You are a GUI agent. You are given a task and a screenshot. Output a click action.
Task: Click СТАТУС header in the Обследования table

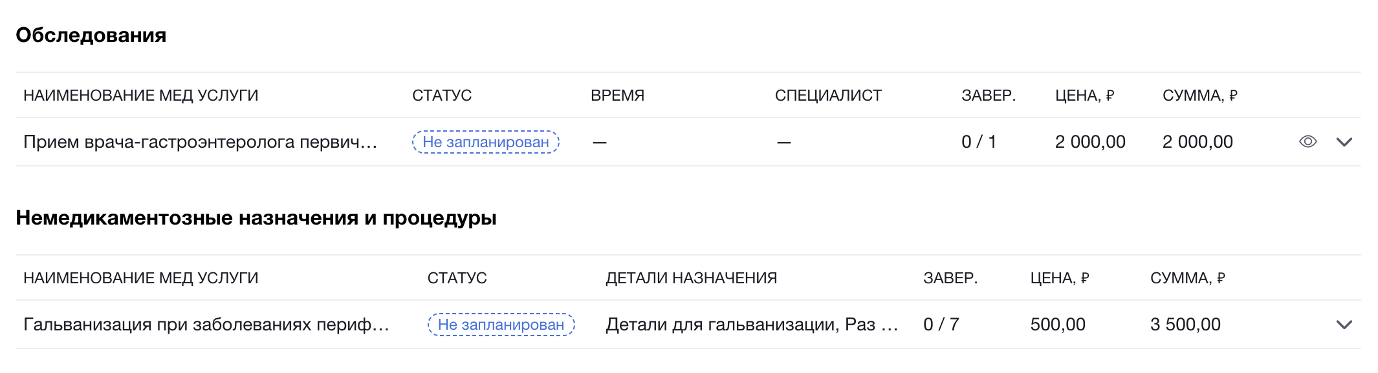click(x=442, y=96)
